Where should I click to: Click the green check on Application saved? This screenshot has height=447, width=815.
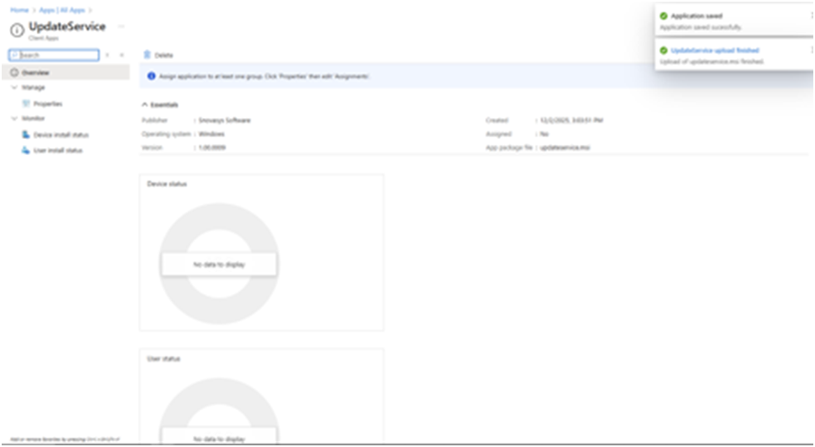click(x=663, y=16)
